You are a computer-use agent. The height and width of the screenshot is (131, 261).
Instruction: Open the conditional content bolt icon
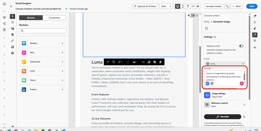click(x=13, y=53)
